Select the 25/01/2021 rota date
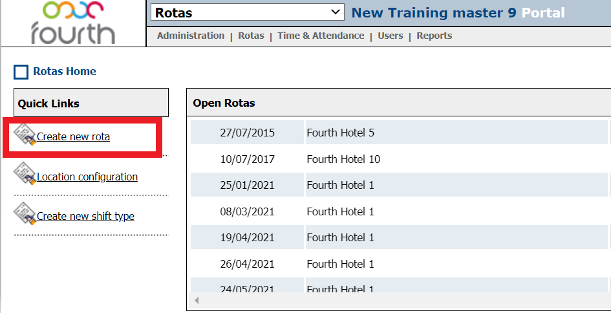This screenshot has width=611, height=313. (248, 185)
